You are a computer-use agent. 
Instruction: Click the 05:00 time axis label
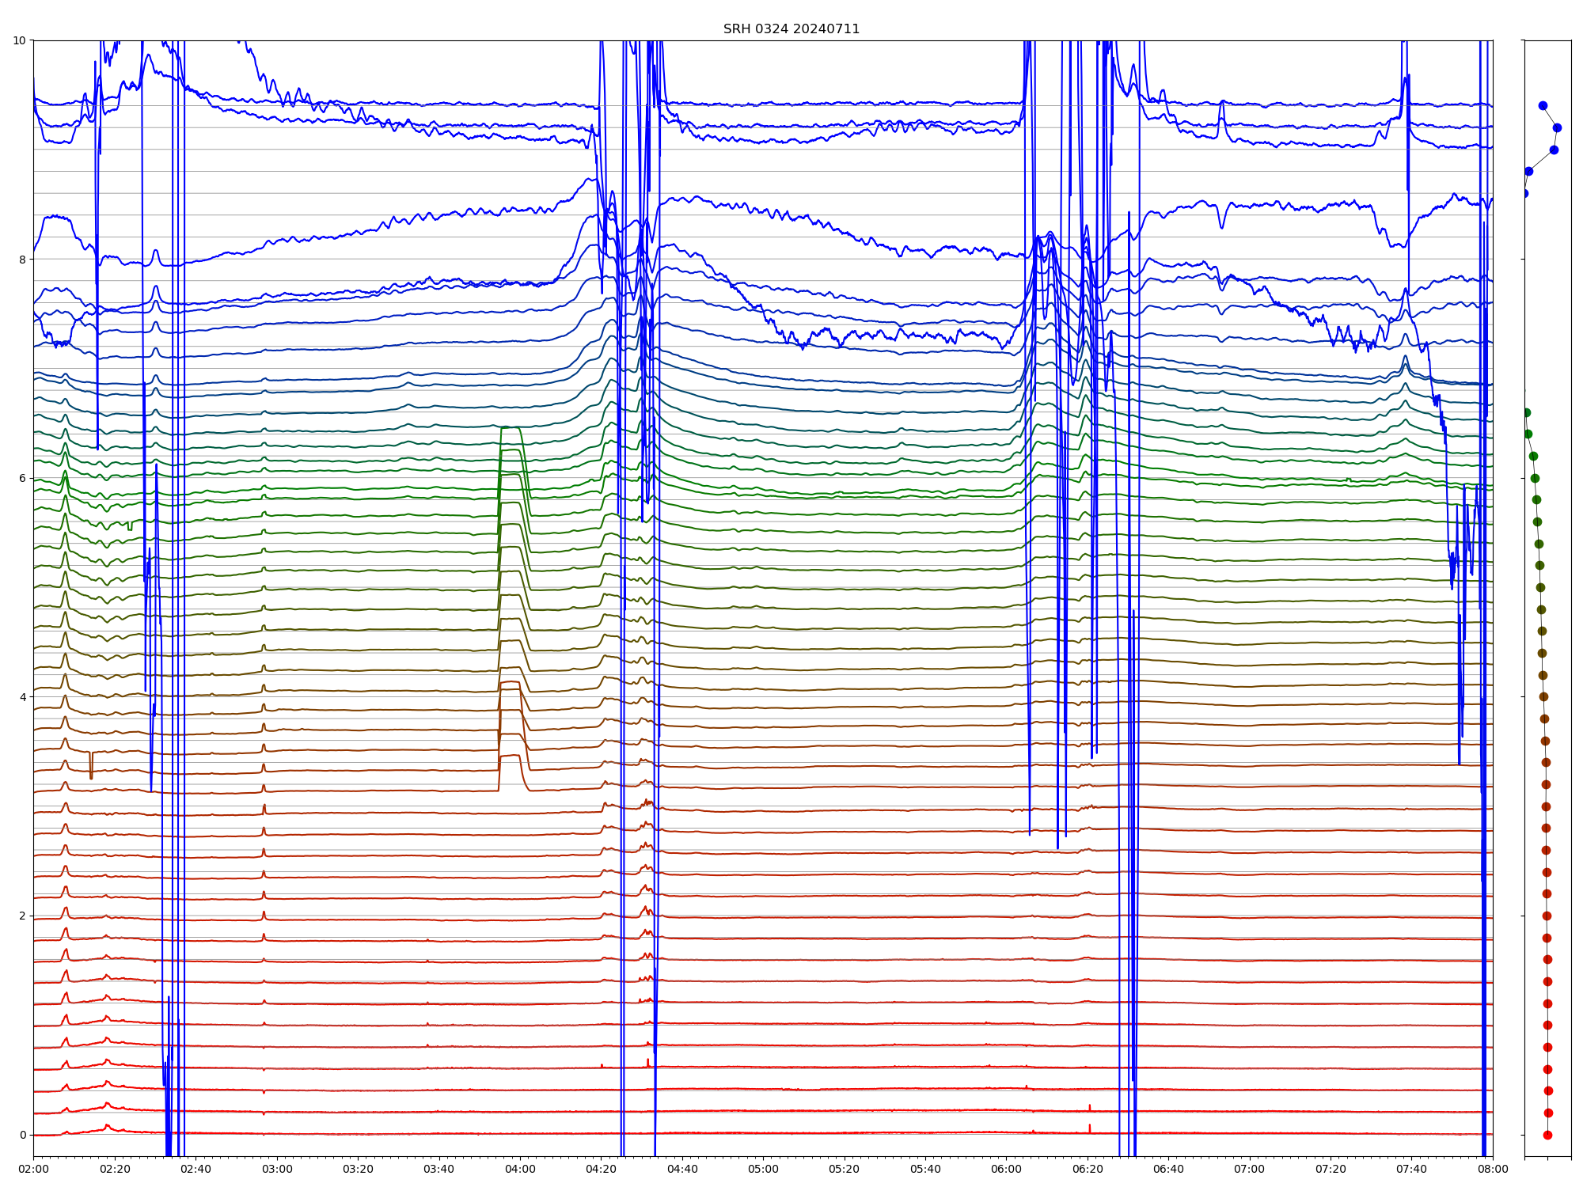[763, 1169]
